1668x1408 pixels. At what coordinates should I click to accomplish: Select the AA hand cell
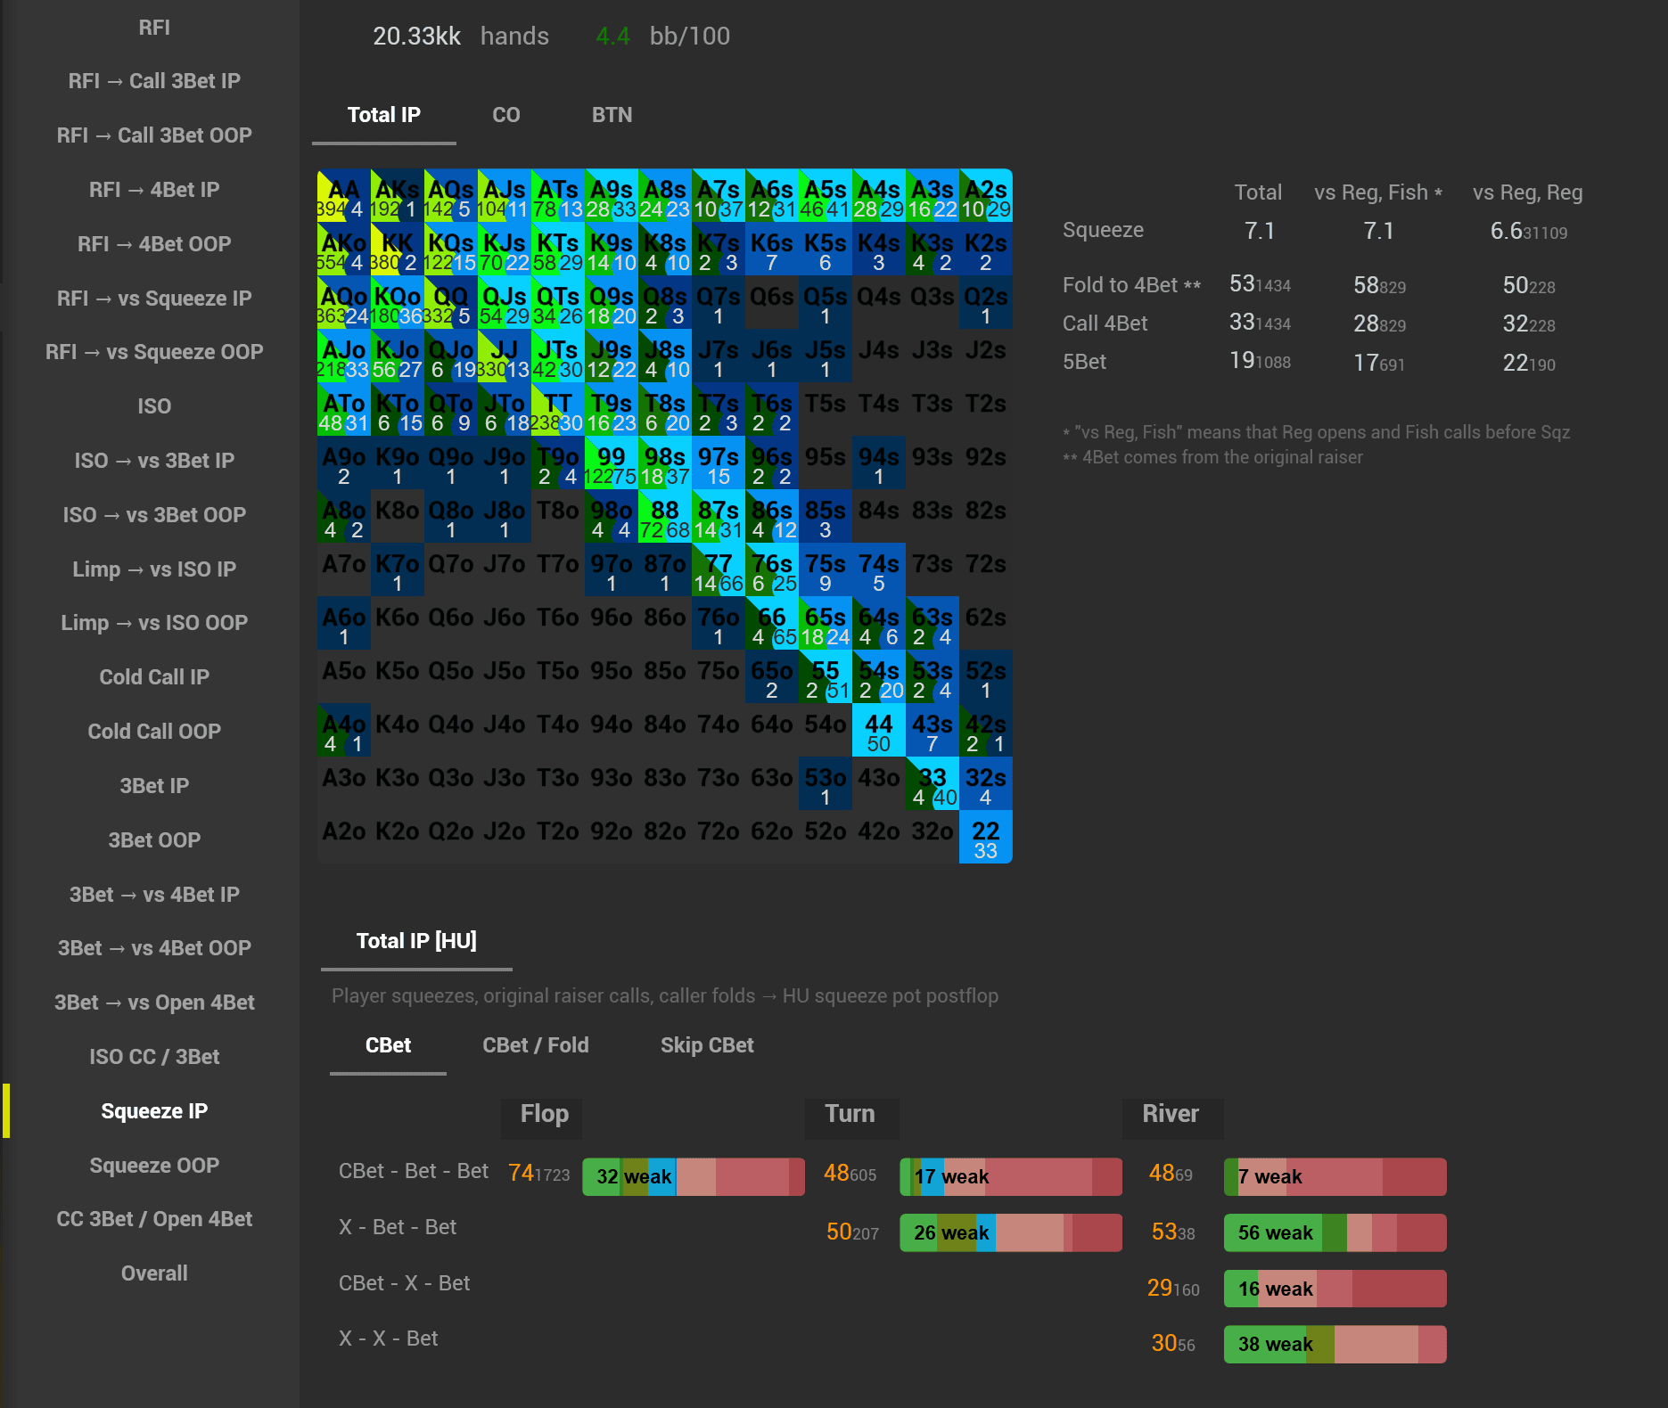pyautogui.click(x=344, y=195)
